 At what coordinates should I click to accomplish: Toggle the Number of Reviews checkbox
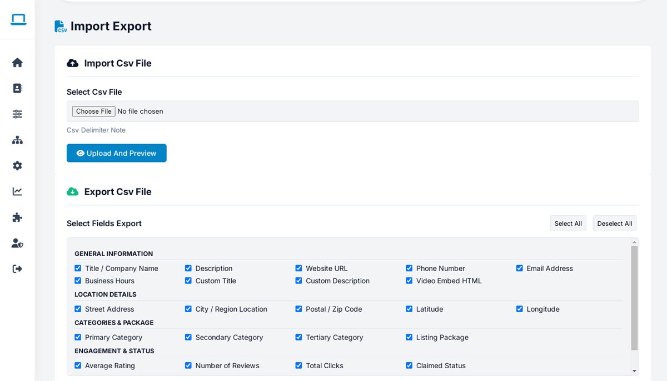tap(188, 365)
